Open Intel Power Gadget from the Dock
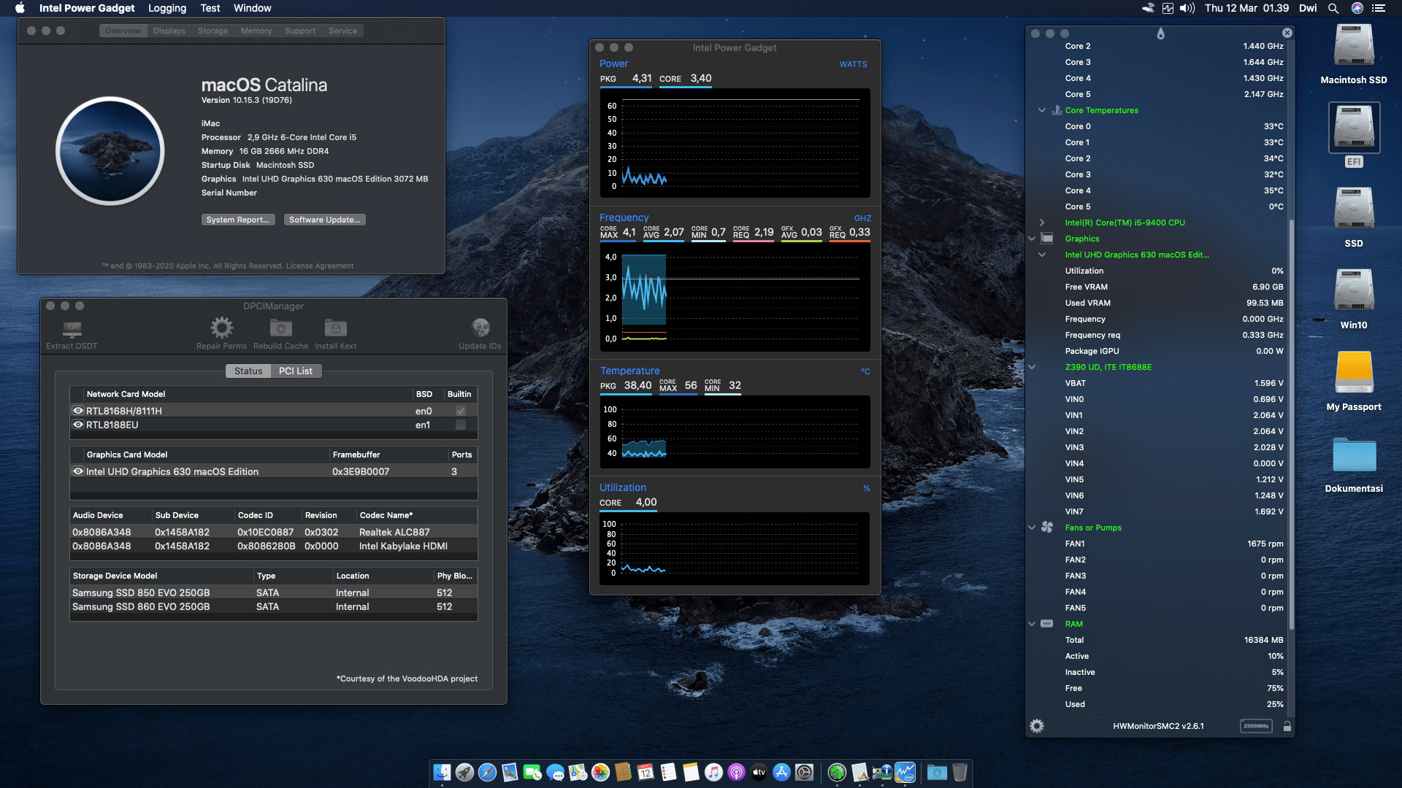1402x788 pixels. pos(905,772)
